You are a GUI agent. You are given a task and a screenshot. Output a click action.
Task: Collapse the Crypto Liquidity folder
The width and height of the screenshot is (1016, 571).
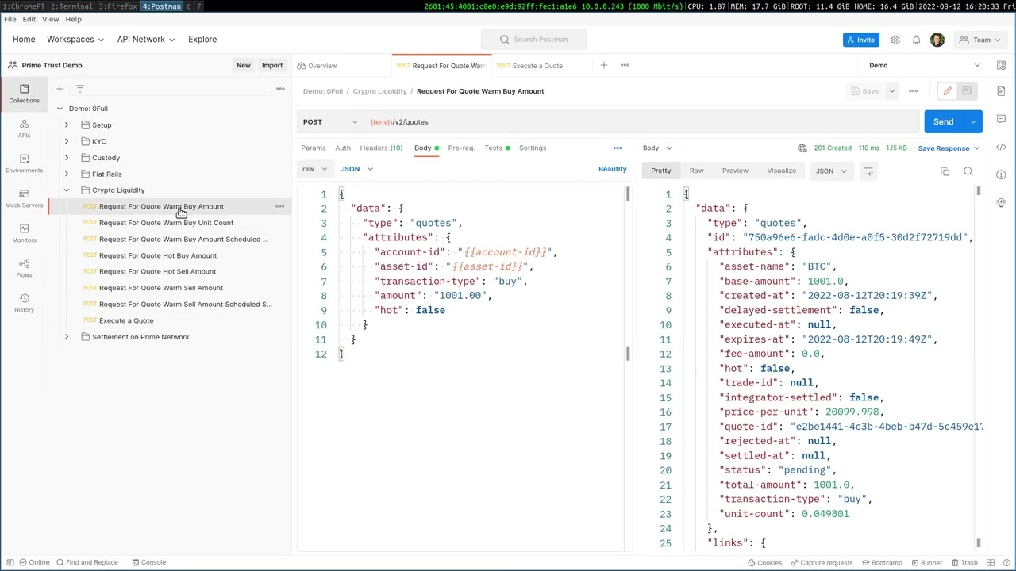(67, 190)
